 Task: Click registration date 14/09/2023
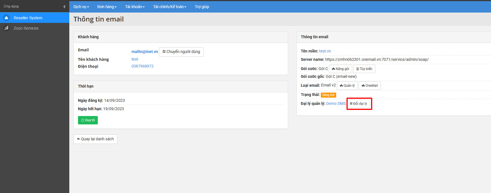(x=114, y=100)
